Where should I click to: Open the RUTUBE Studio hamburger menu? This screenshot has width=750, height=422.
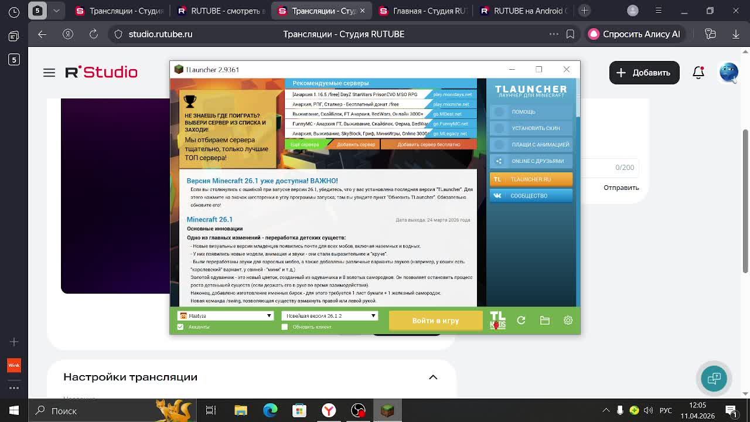[49, 73]
